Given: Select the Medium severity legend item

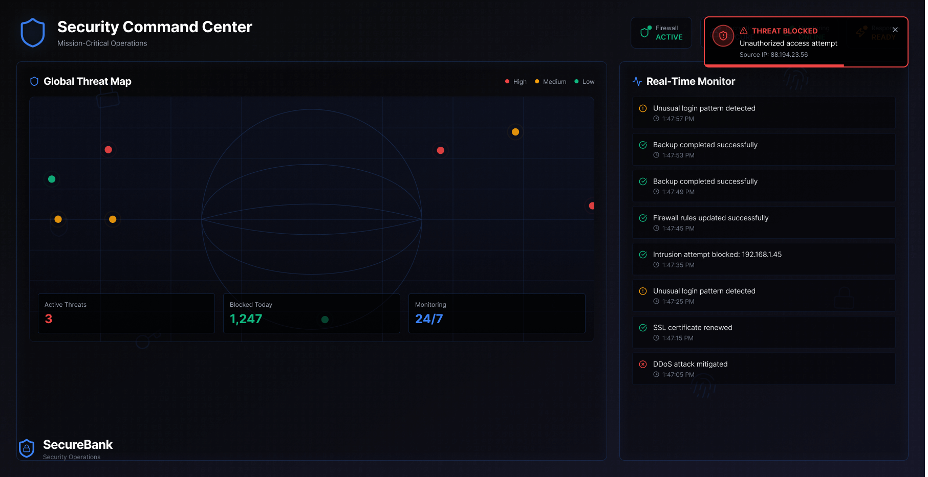Looking at the screenshot, I should (x=550, y=82).
